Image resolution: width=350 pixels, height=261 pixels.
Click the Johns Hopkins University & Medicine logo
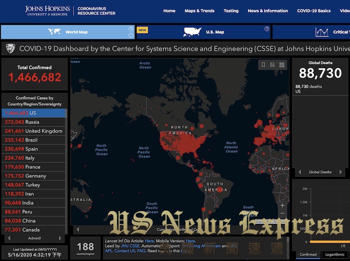pos(47,10)
